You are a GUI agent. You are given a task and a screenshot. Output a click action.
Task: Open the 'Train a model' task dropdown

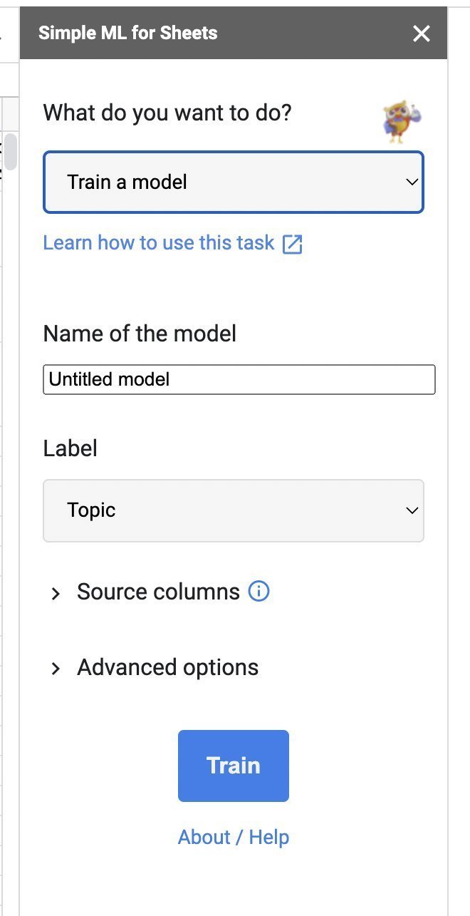[x=234, y=182]
